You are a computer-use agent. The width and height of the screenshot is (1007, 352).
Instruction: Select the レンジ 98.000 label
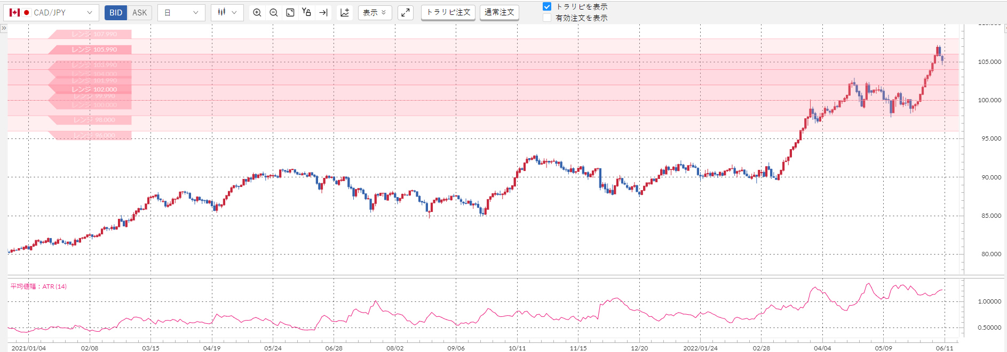[90, 120]
